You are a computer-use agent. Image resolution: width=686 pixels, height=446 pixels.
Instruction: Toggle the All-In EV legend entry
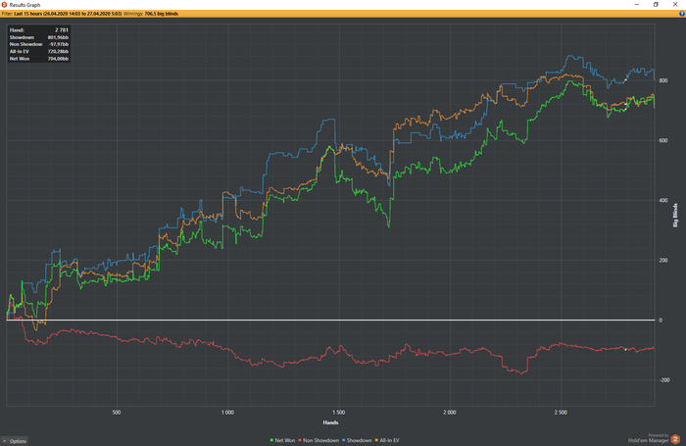(x=387, y=440)
